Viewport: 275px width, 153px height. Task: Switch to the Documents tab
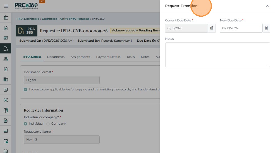[56, 57]
